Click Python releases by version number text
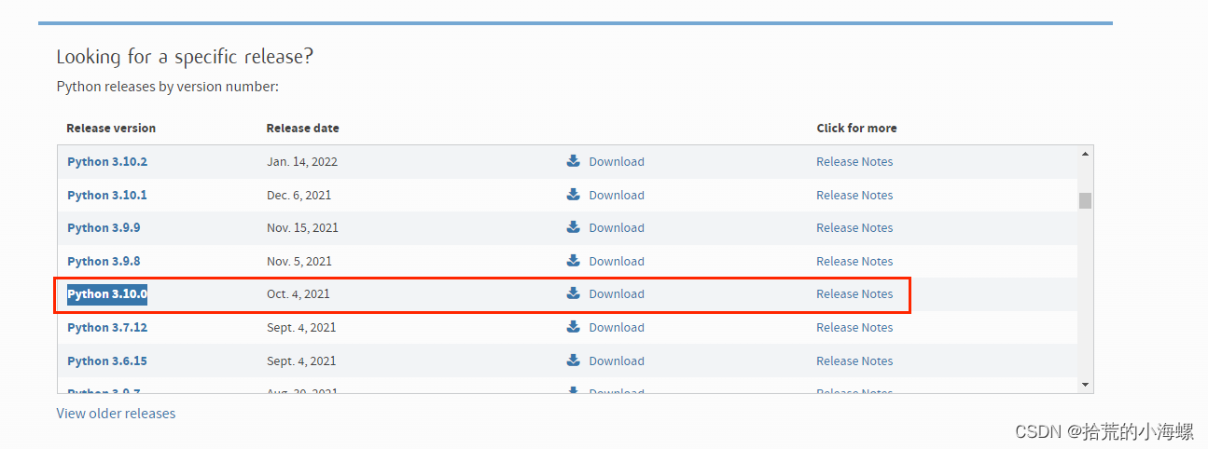 [168, 87]
